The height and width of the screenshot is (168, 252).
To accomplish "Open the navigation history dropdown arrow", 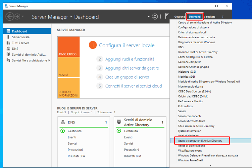I will pyautogui.click(x=23, y=17).
